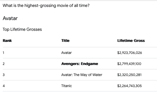This screenshot has width=157, height=94.
Task: Click the word 'Endgame' in second row
Action: (89, 64)
